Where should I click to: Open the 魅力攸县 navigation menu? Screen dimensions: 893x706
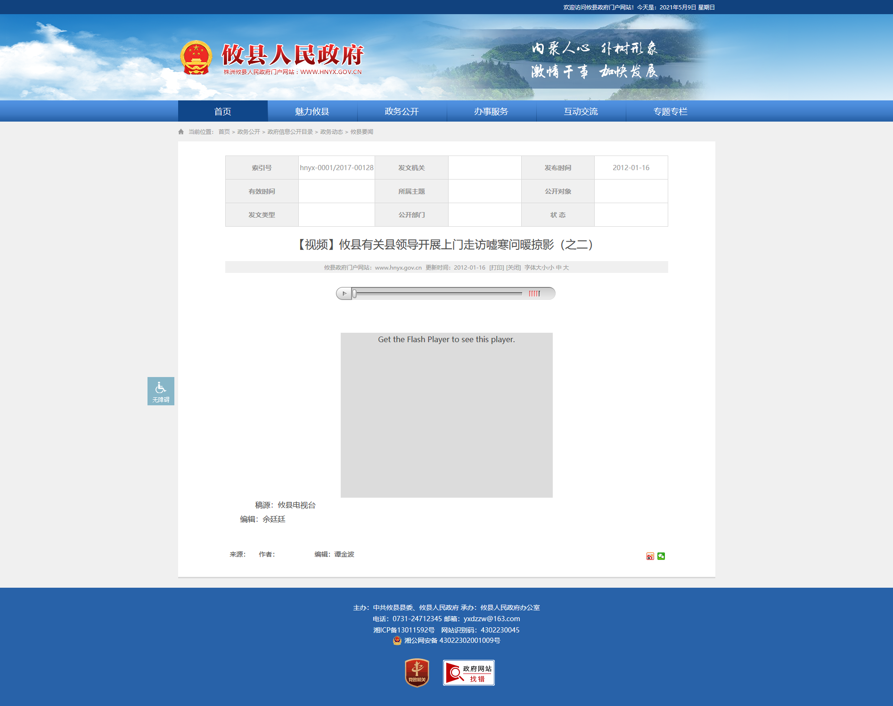click(312, 111)
